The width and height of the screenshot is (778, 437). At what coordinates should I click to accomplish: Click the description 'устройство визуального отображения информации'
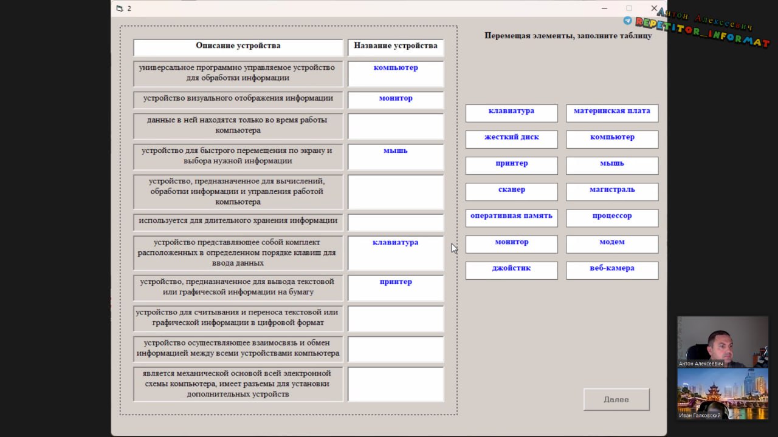[238, 100]
